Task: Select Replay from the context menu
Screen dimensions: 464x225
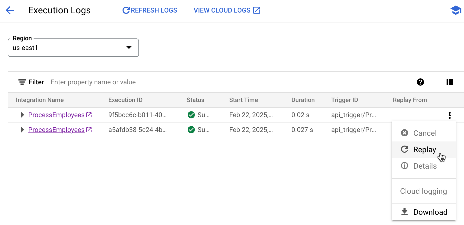Action: click(x=424, y=150)
